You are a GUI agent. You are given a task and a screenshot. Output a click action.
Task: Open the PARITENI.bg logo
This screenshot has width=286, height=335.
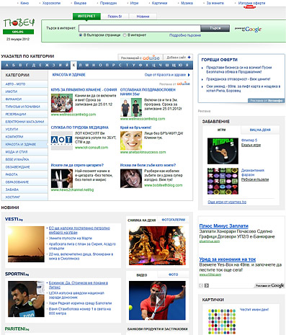coord(17,329)
